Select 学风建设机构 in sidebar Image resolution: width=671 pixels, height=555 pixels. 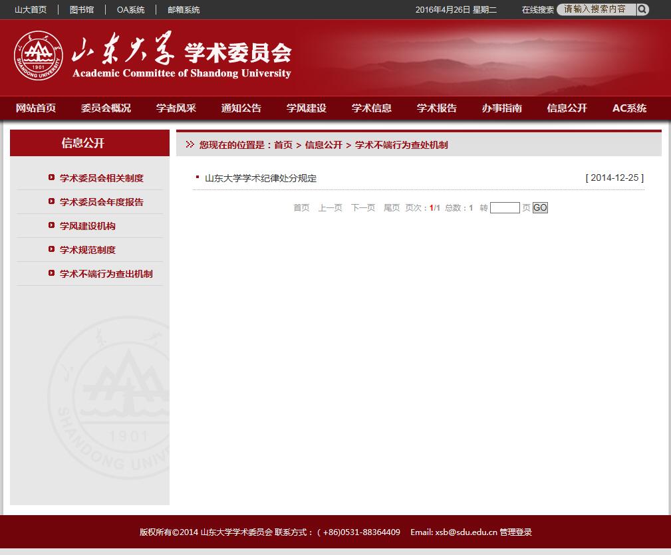coord(87,226)
